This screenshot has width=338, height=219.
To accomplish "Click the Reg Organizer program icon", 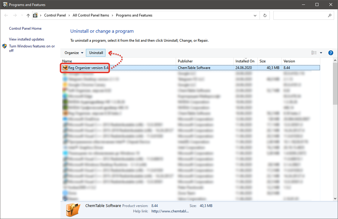I will [x=65, y=67].
